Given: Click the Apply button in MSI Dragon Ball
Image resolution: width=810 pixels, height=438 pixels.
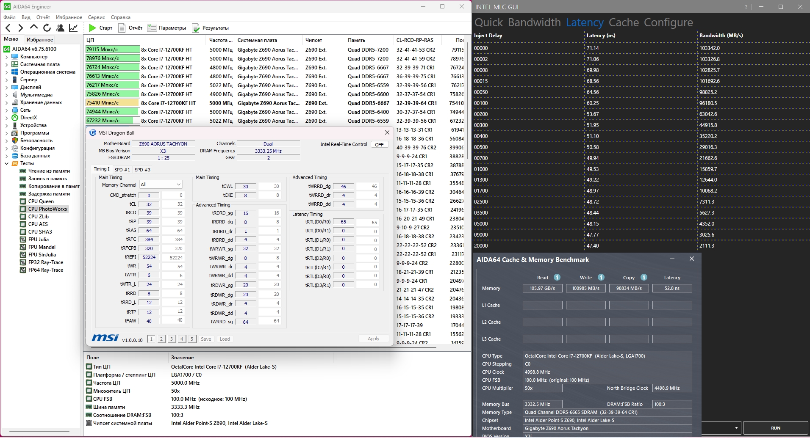Looking at the screenshot, I should tap(373, 339).
